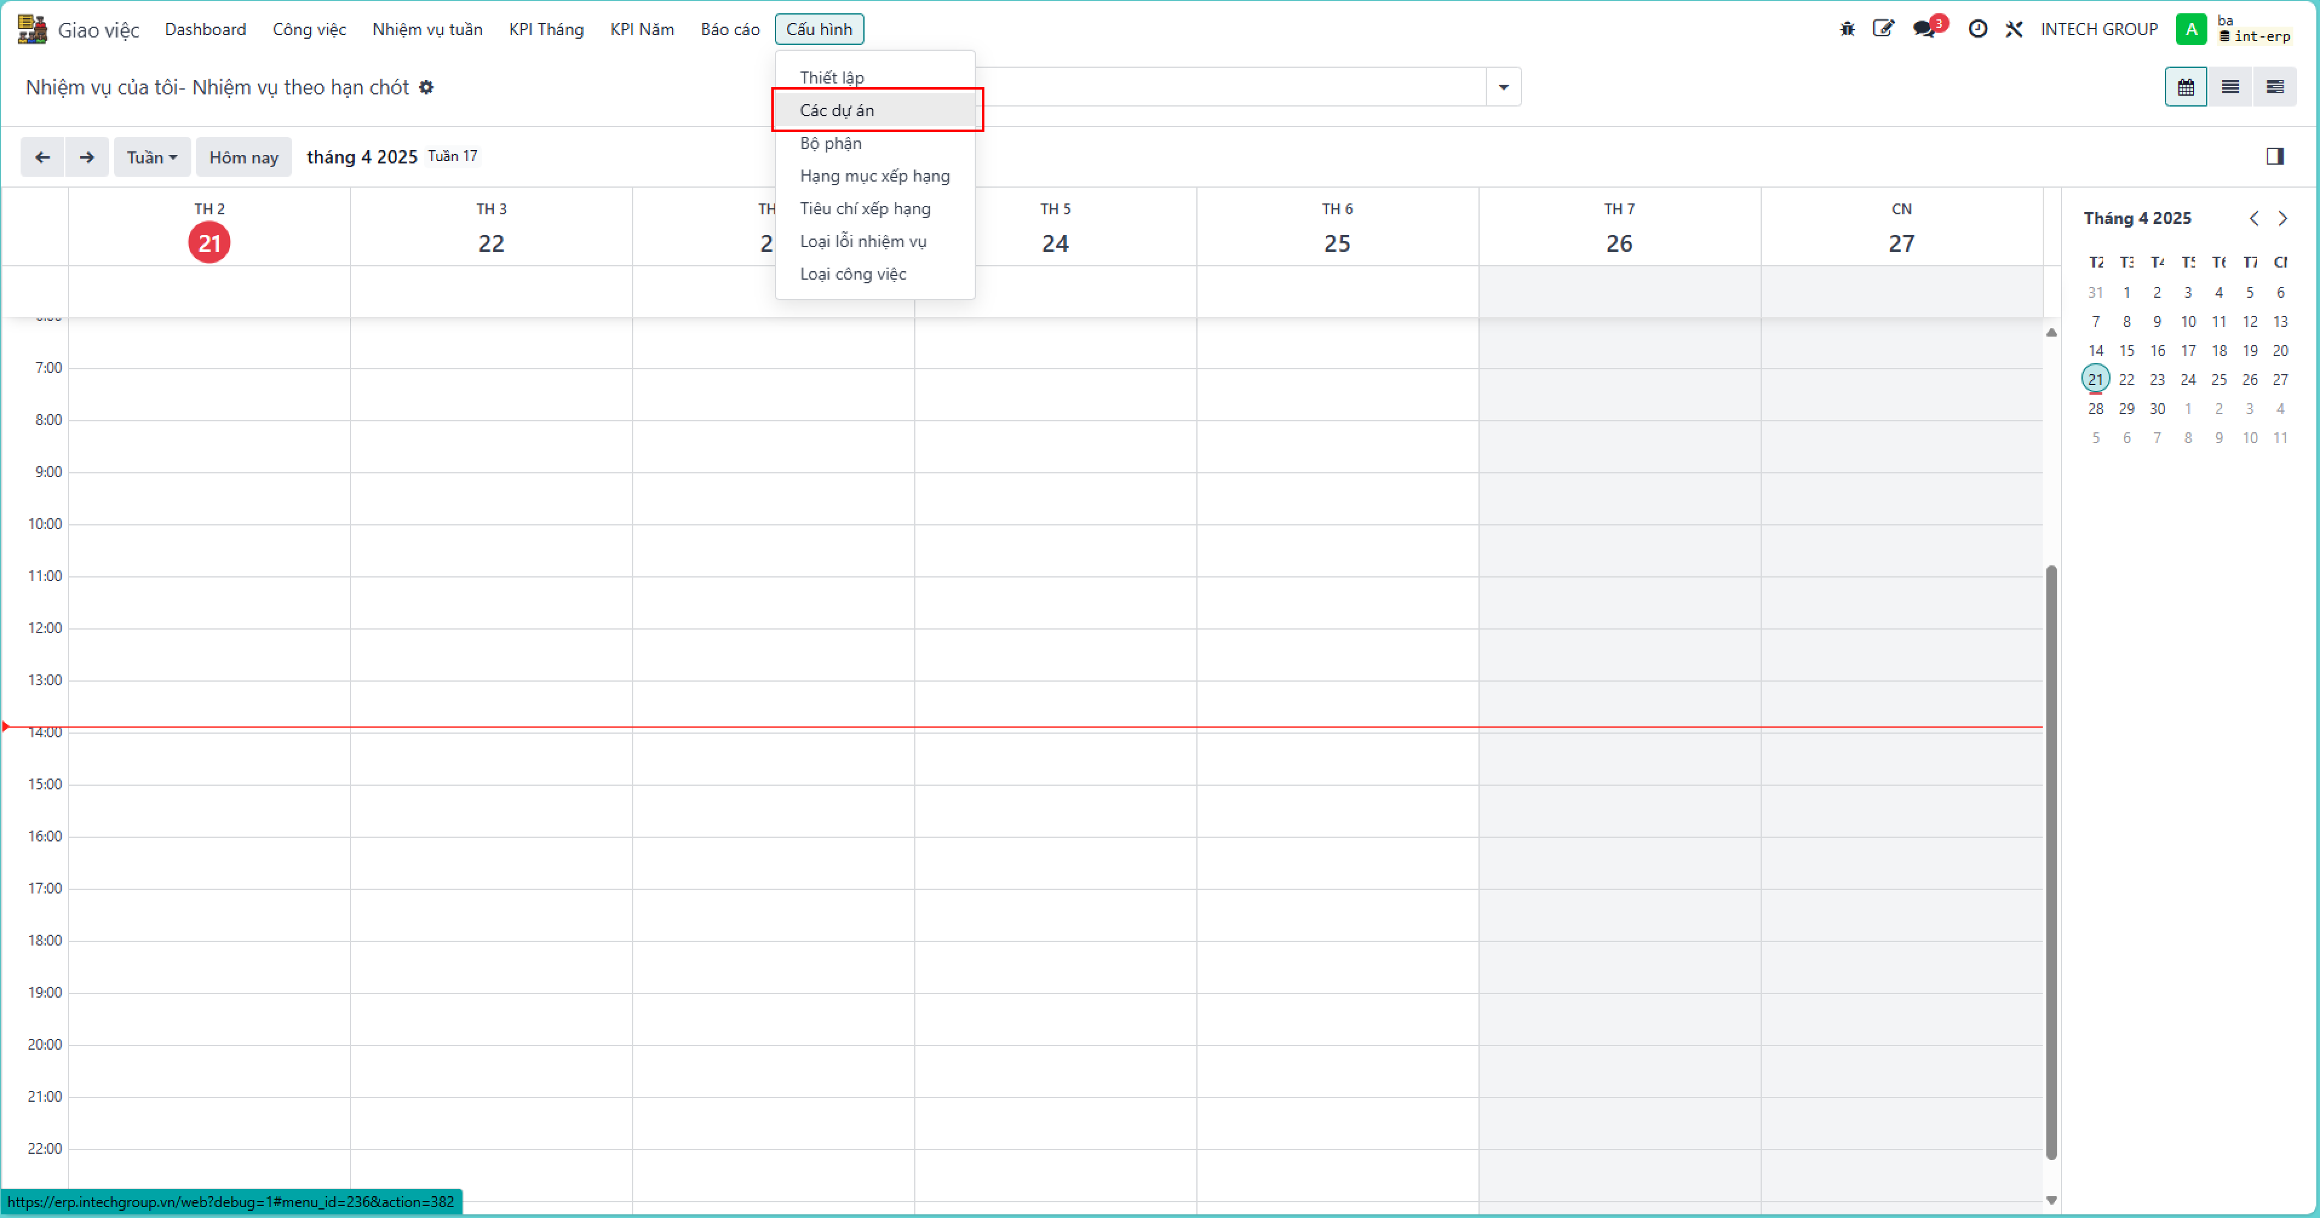Pick 30 in the mini calendar
The image size is (2320, 1218).
2157,409
